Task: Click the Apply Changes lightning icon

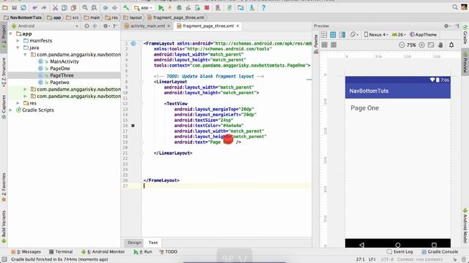Action: (x=170, y=8)
